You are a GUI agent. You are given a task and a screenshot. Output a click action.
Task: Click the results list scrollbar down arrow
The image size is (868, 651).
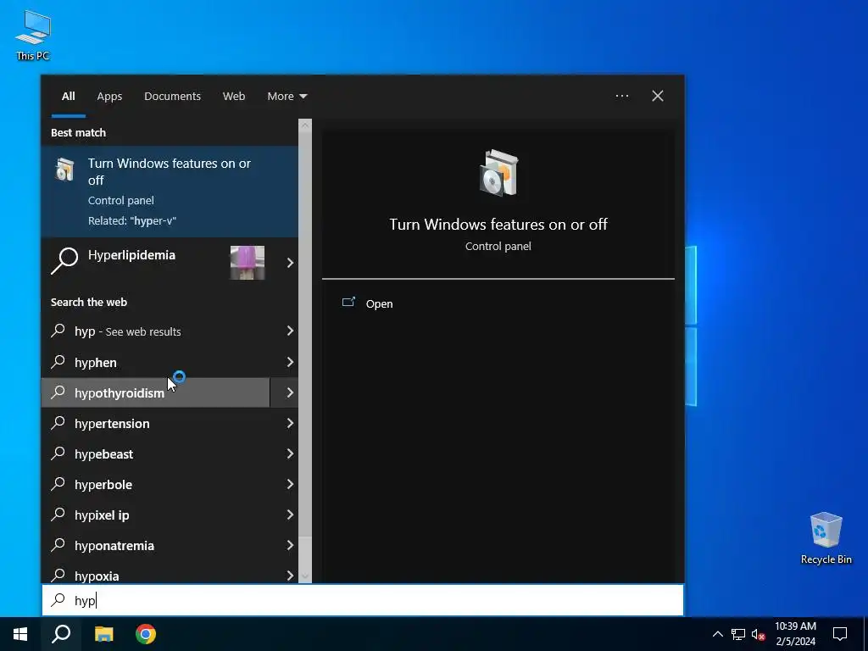coord(305,576)
